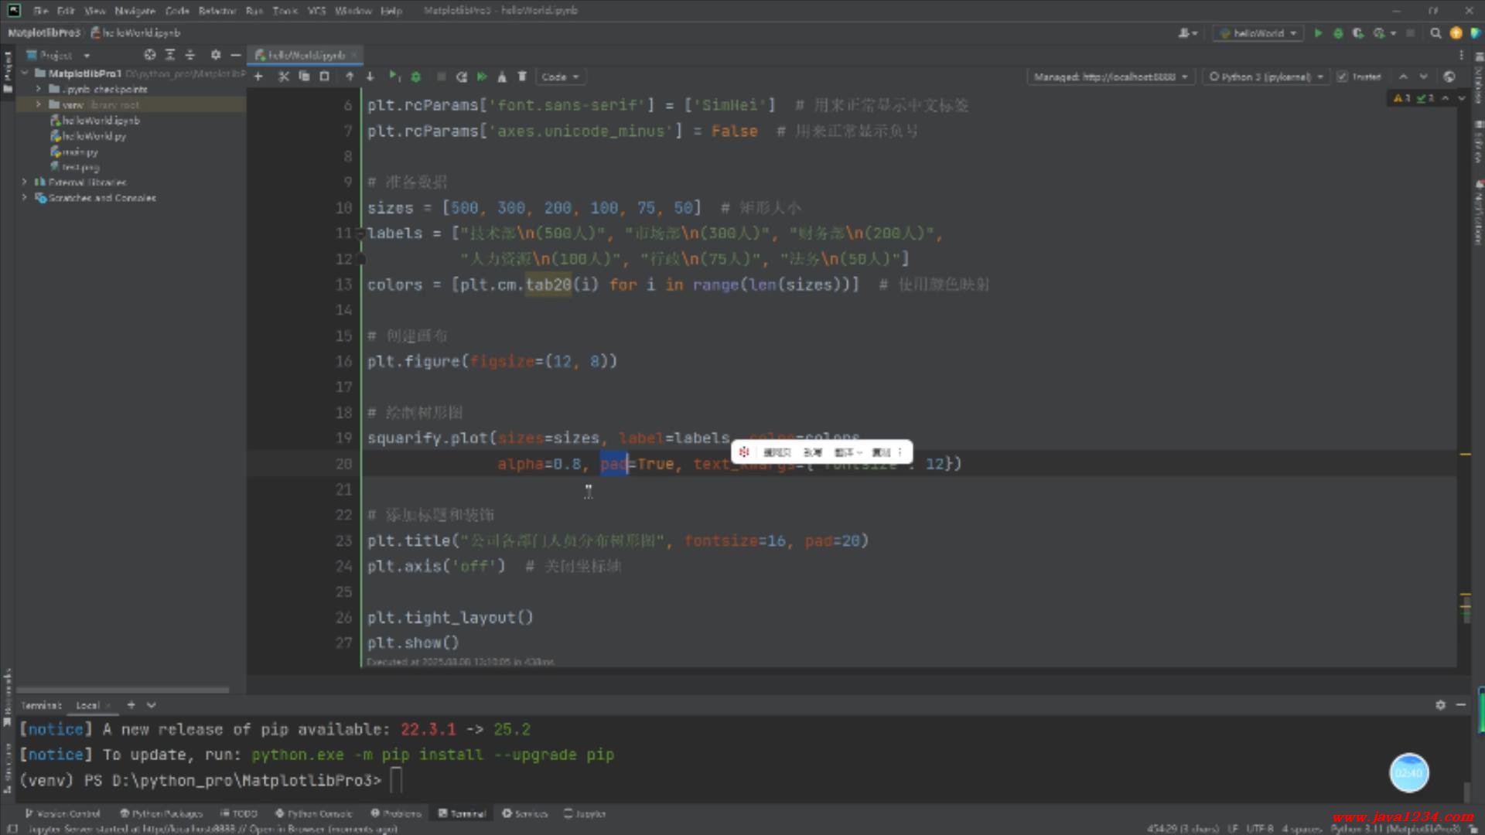Run cell and select below
The width and height of the screenshot is (1485, 835).
pyautogui.click(x=394, y=77)
